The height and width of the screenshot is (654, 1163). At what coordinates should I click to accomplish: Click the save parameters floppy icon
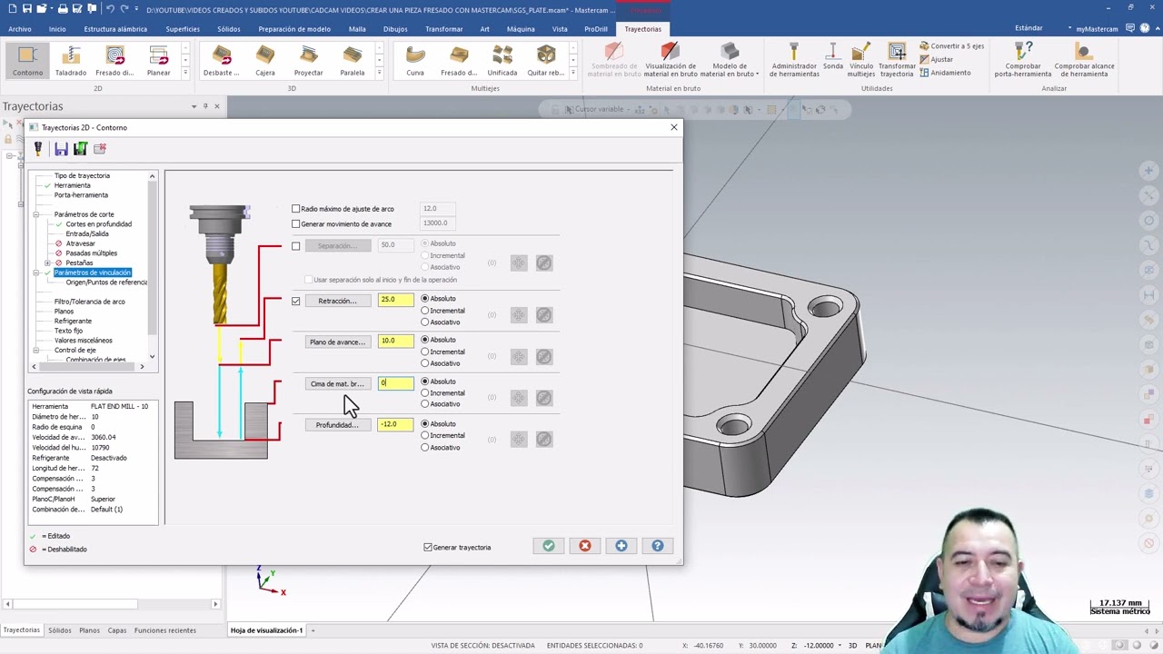pos(61,148)
